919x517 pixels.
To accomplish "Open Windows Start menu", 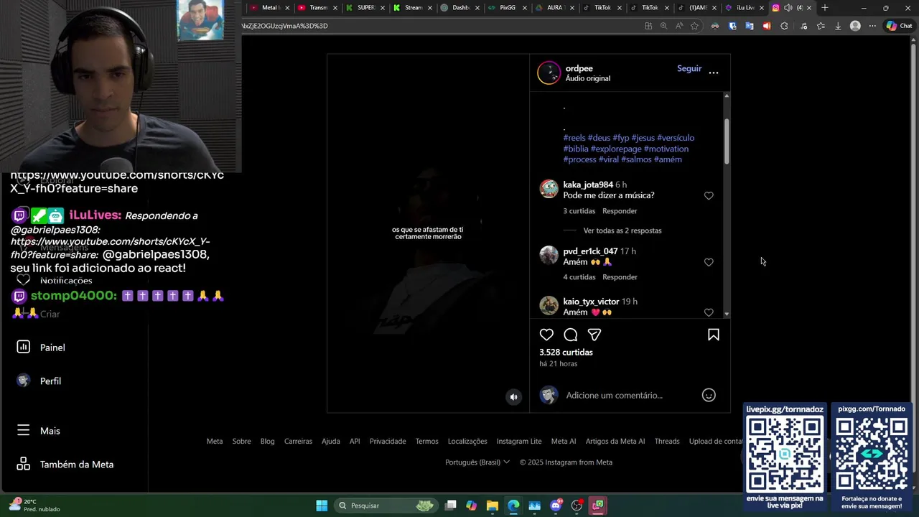I will click(x=322, y=506).
